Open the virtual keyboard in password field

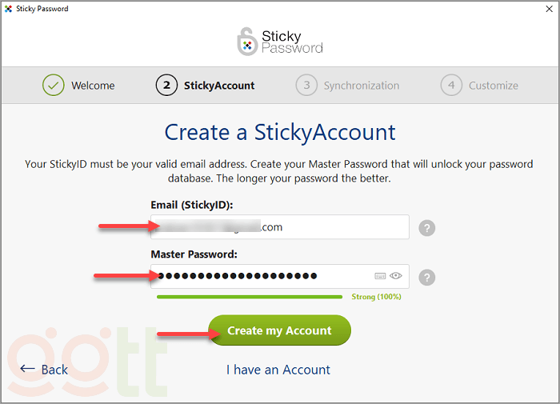380,276
